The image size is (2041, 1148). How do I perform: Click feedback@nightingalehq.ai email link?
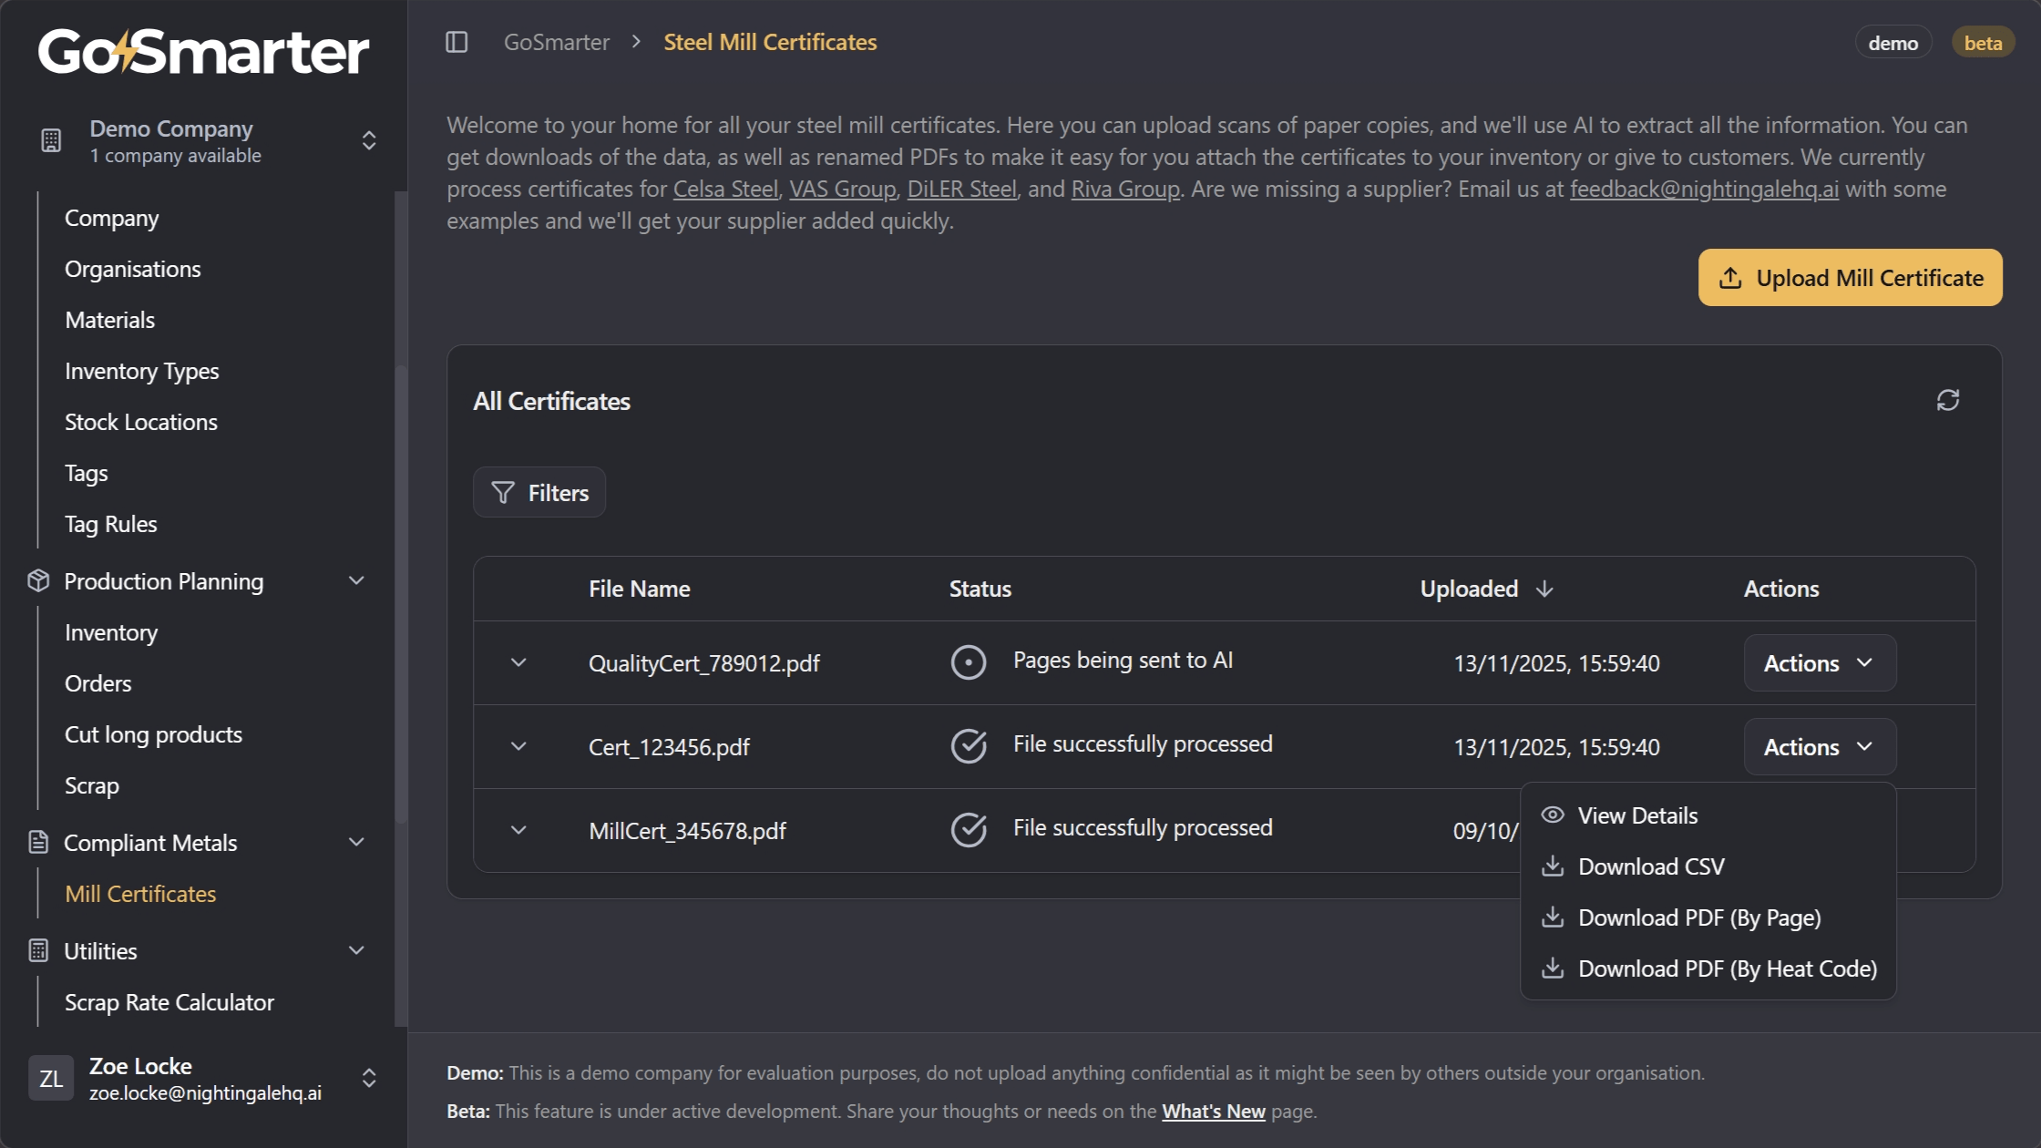pyautogui.click(x=1704, y=189)
